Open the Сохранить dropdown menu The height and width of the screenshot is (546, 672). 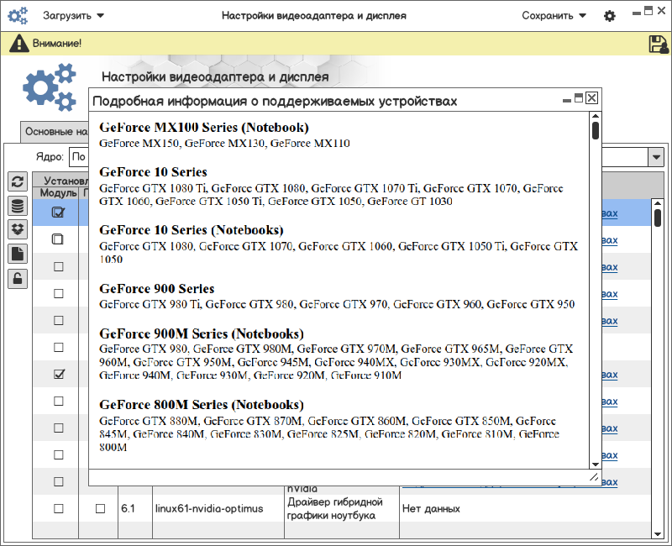(x=554, y=16)
